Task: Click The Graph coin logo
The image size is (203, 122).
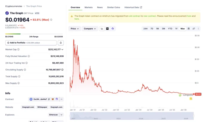Action: point(7,13)
